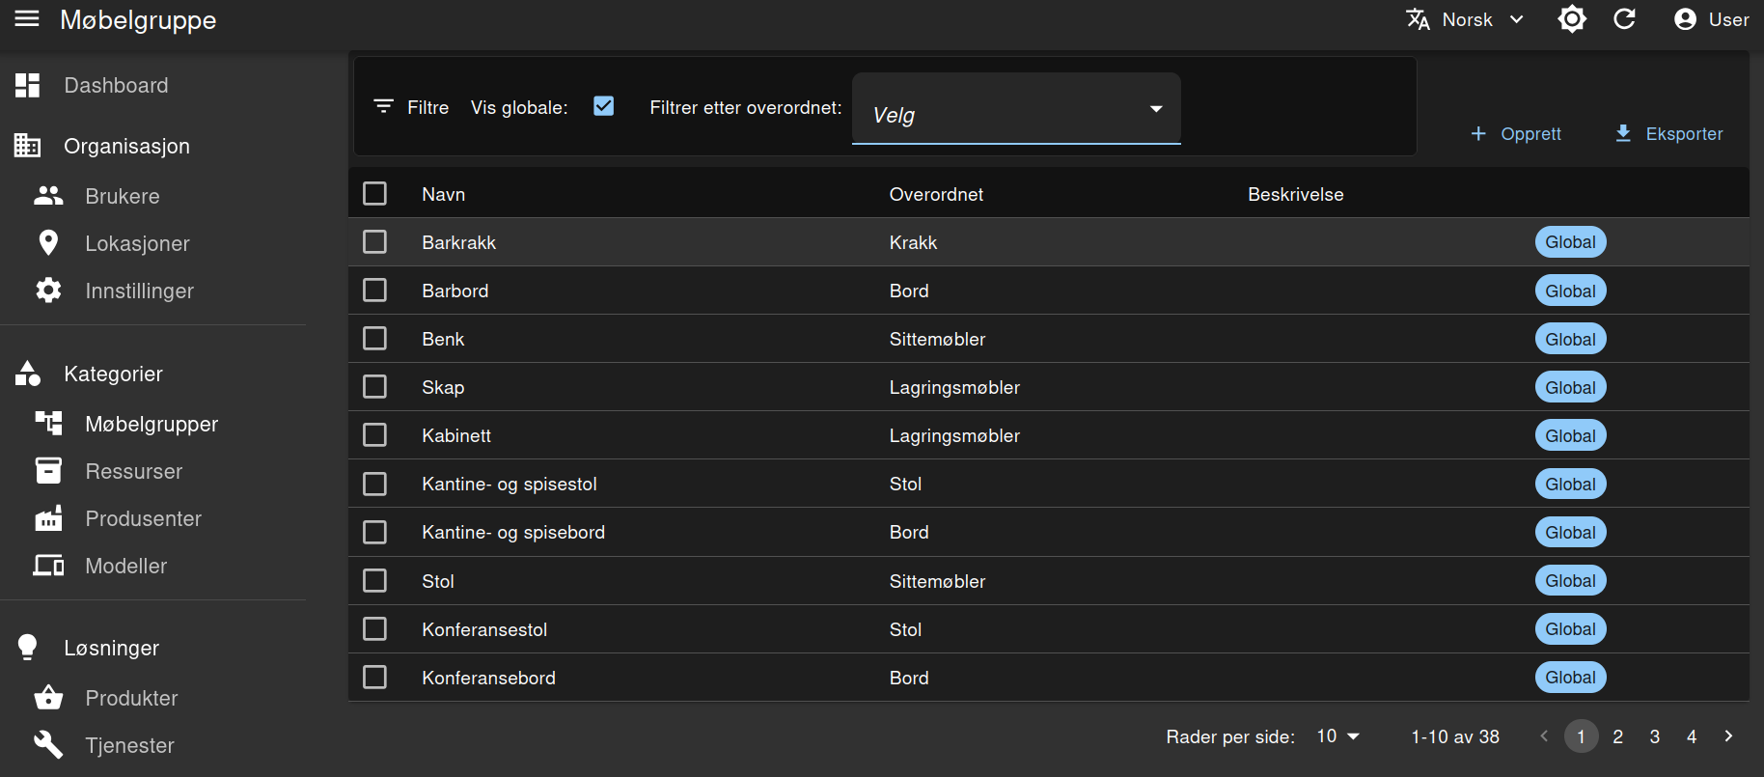Open the Norsk language selector
This screenshot has height=777, width=1764.
point(1466,19)
